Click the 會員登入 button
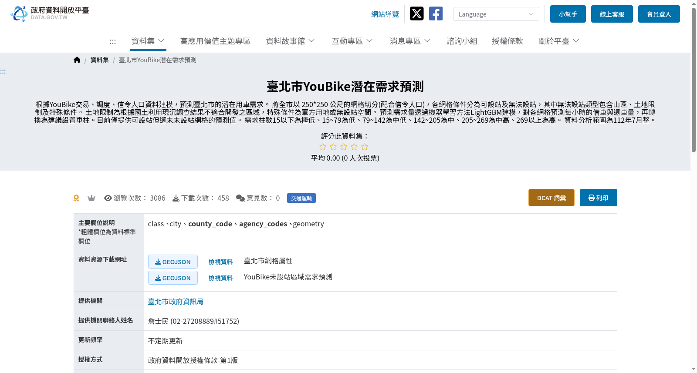The width and height of the screenshot is (697, 373). pyautogui.click(x=659, y=14)
